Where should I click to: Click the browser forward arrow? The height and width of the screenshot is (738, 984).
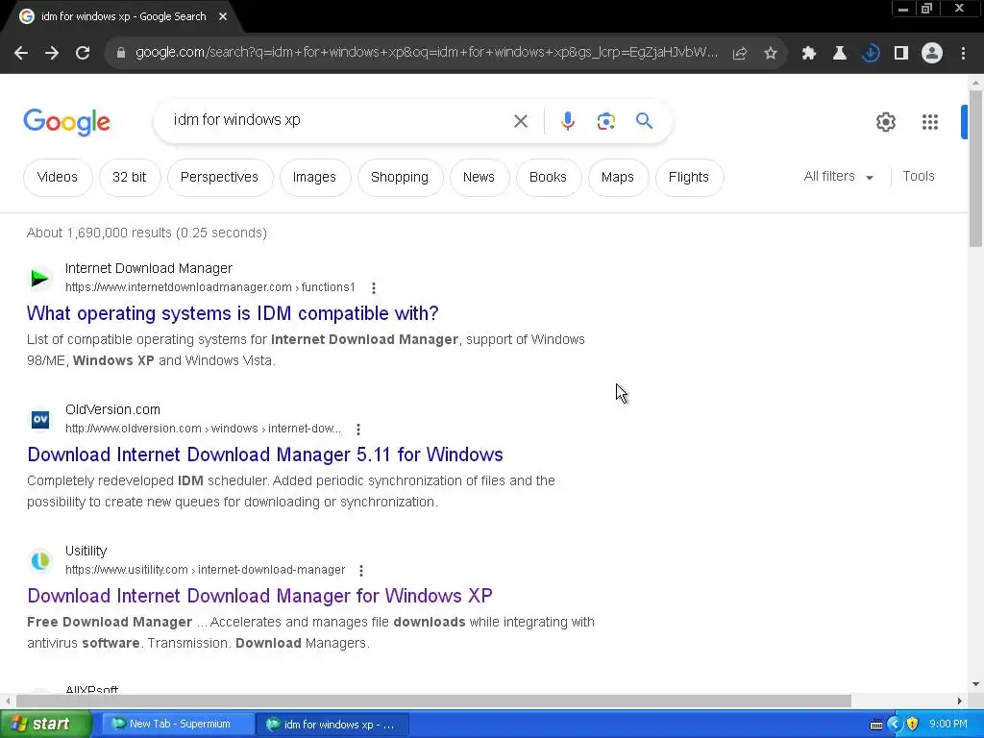click(x=52, y=53)
